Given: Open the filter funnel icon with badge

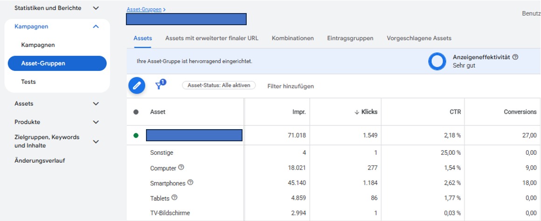Looking at the screenshot, I should point(160,84).
